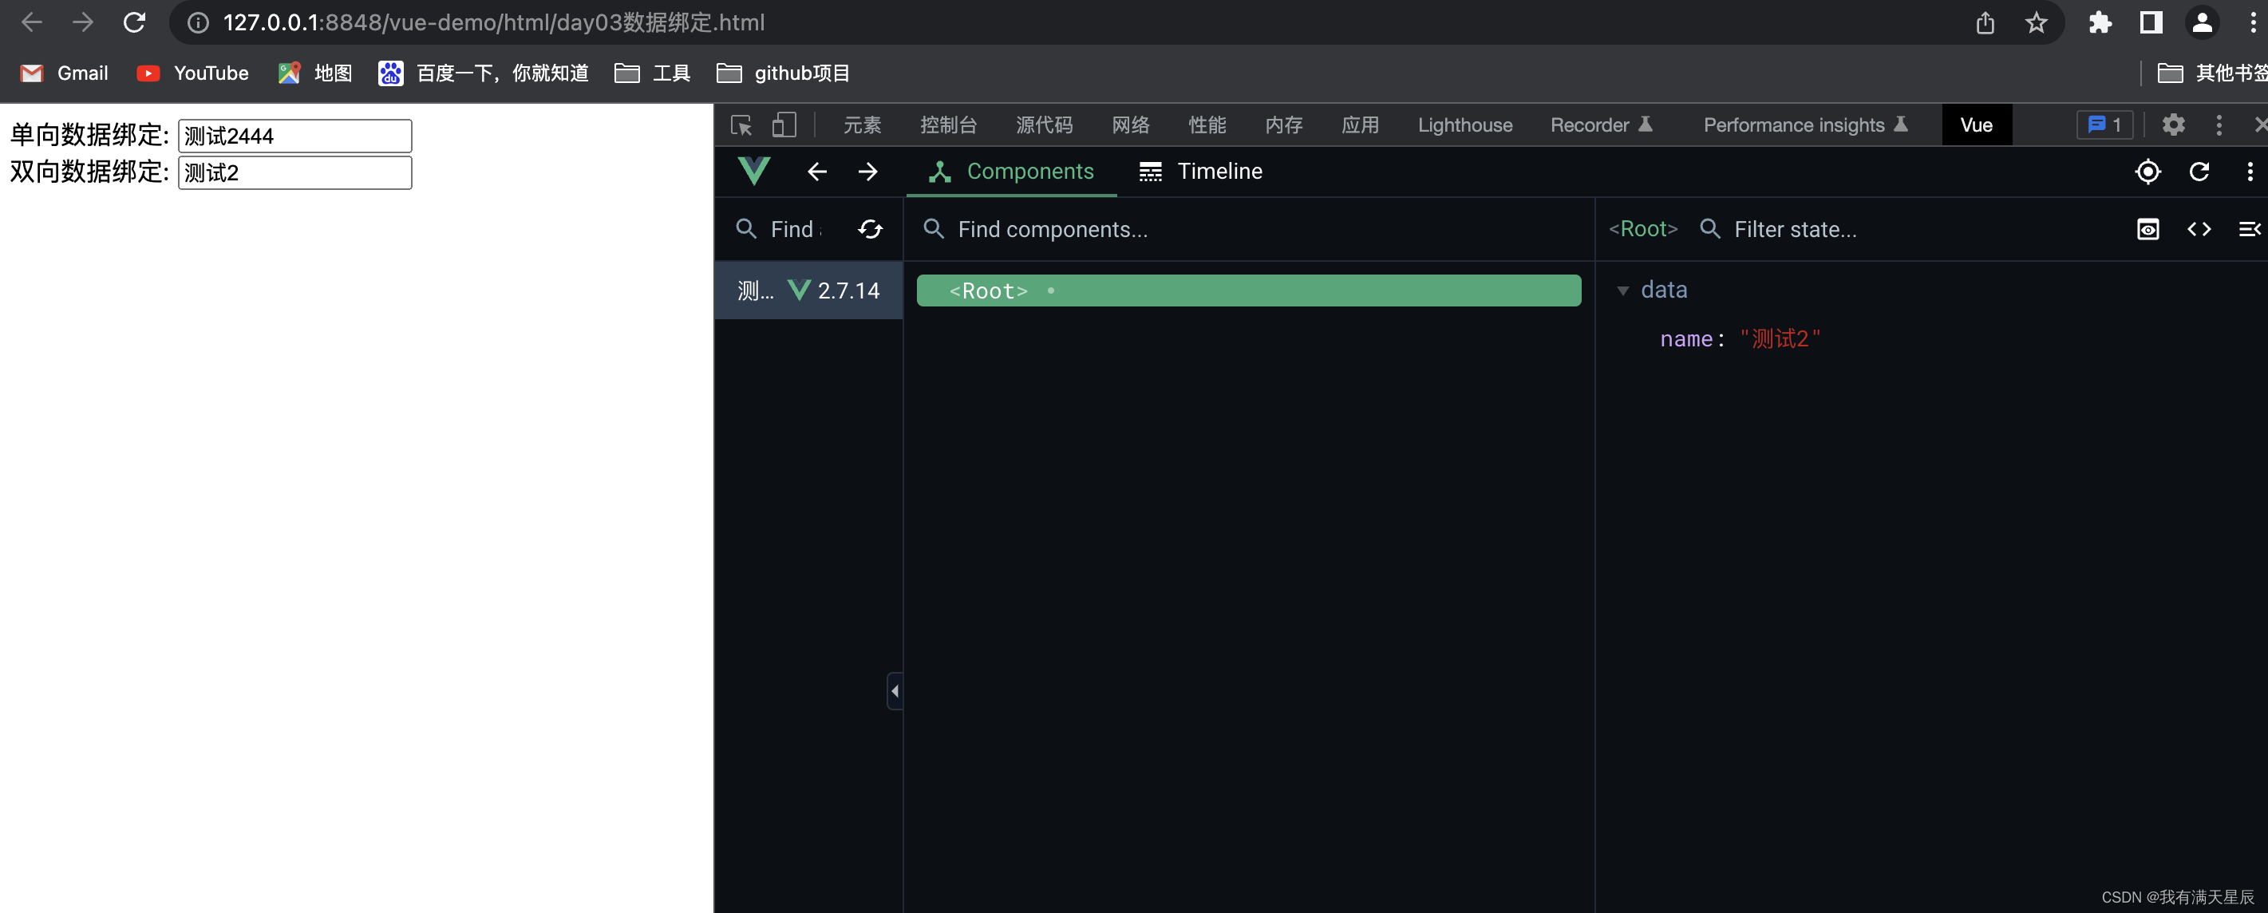
Task: Click the navigate back arrow in Vue devtools
Action: tap(814, 172)
